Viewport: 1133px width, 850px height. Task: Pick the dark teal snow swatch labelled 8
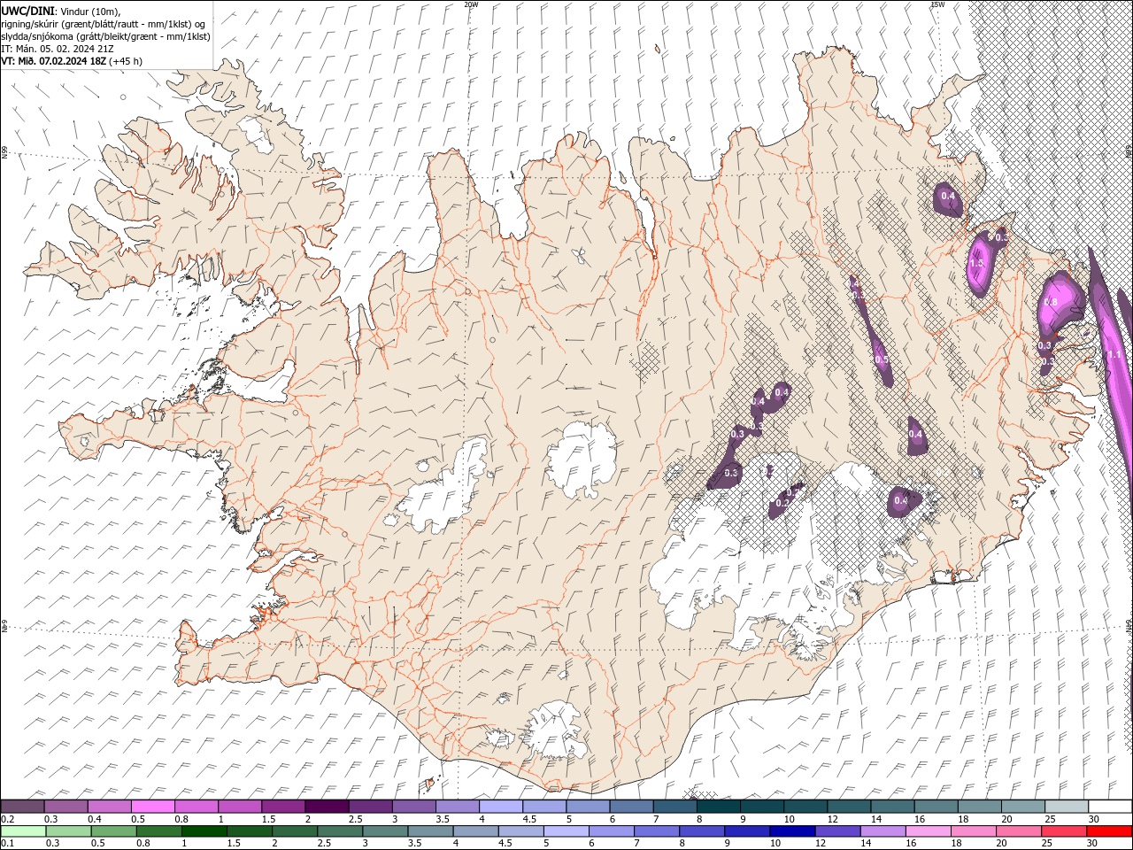coord(720,807)
